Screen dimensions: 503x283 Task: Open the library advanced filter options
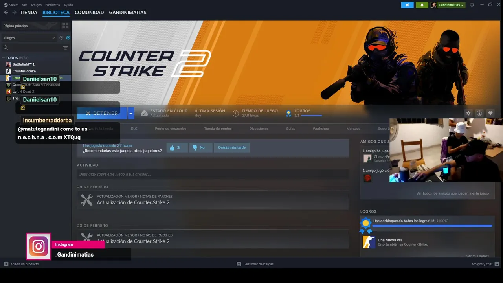click(65, 48)
